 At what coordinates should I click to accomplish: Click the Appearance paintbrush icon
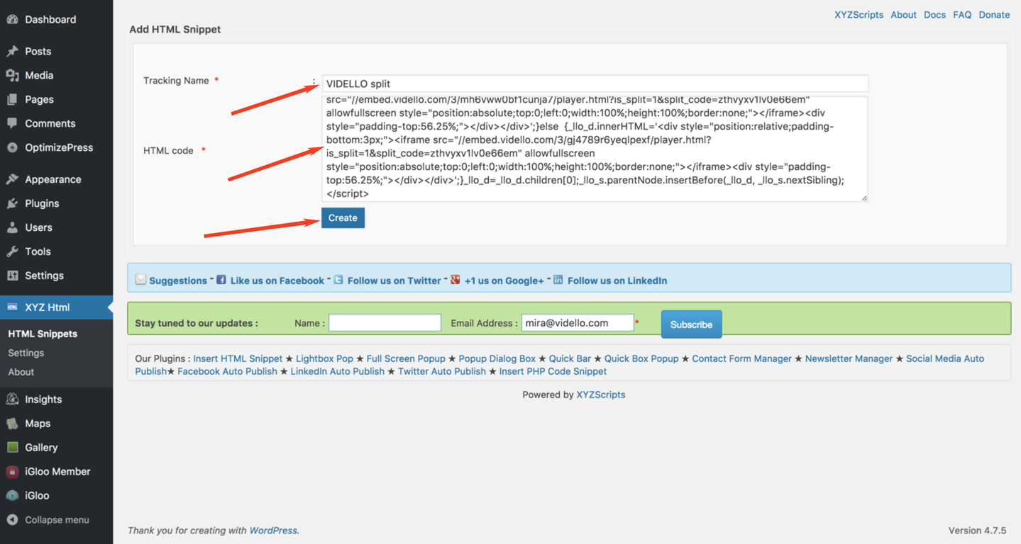(x=13, y=179)
